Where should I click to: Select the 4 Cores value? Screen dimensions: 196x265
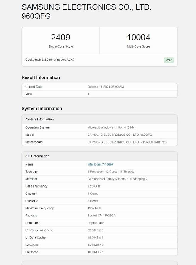tap(93, 194)
